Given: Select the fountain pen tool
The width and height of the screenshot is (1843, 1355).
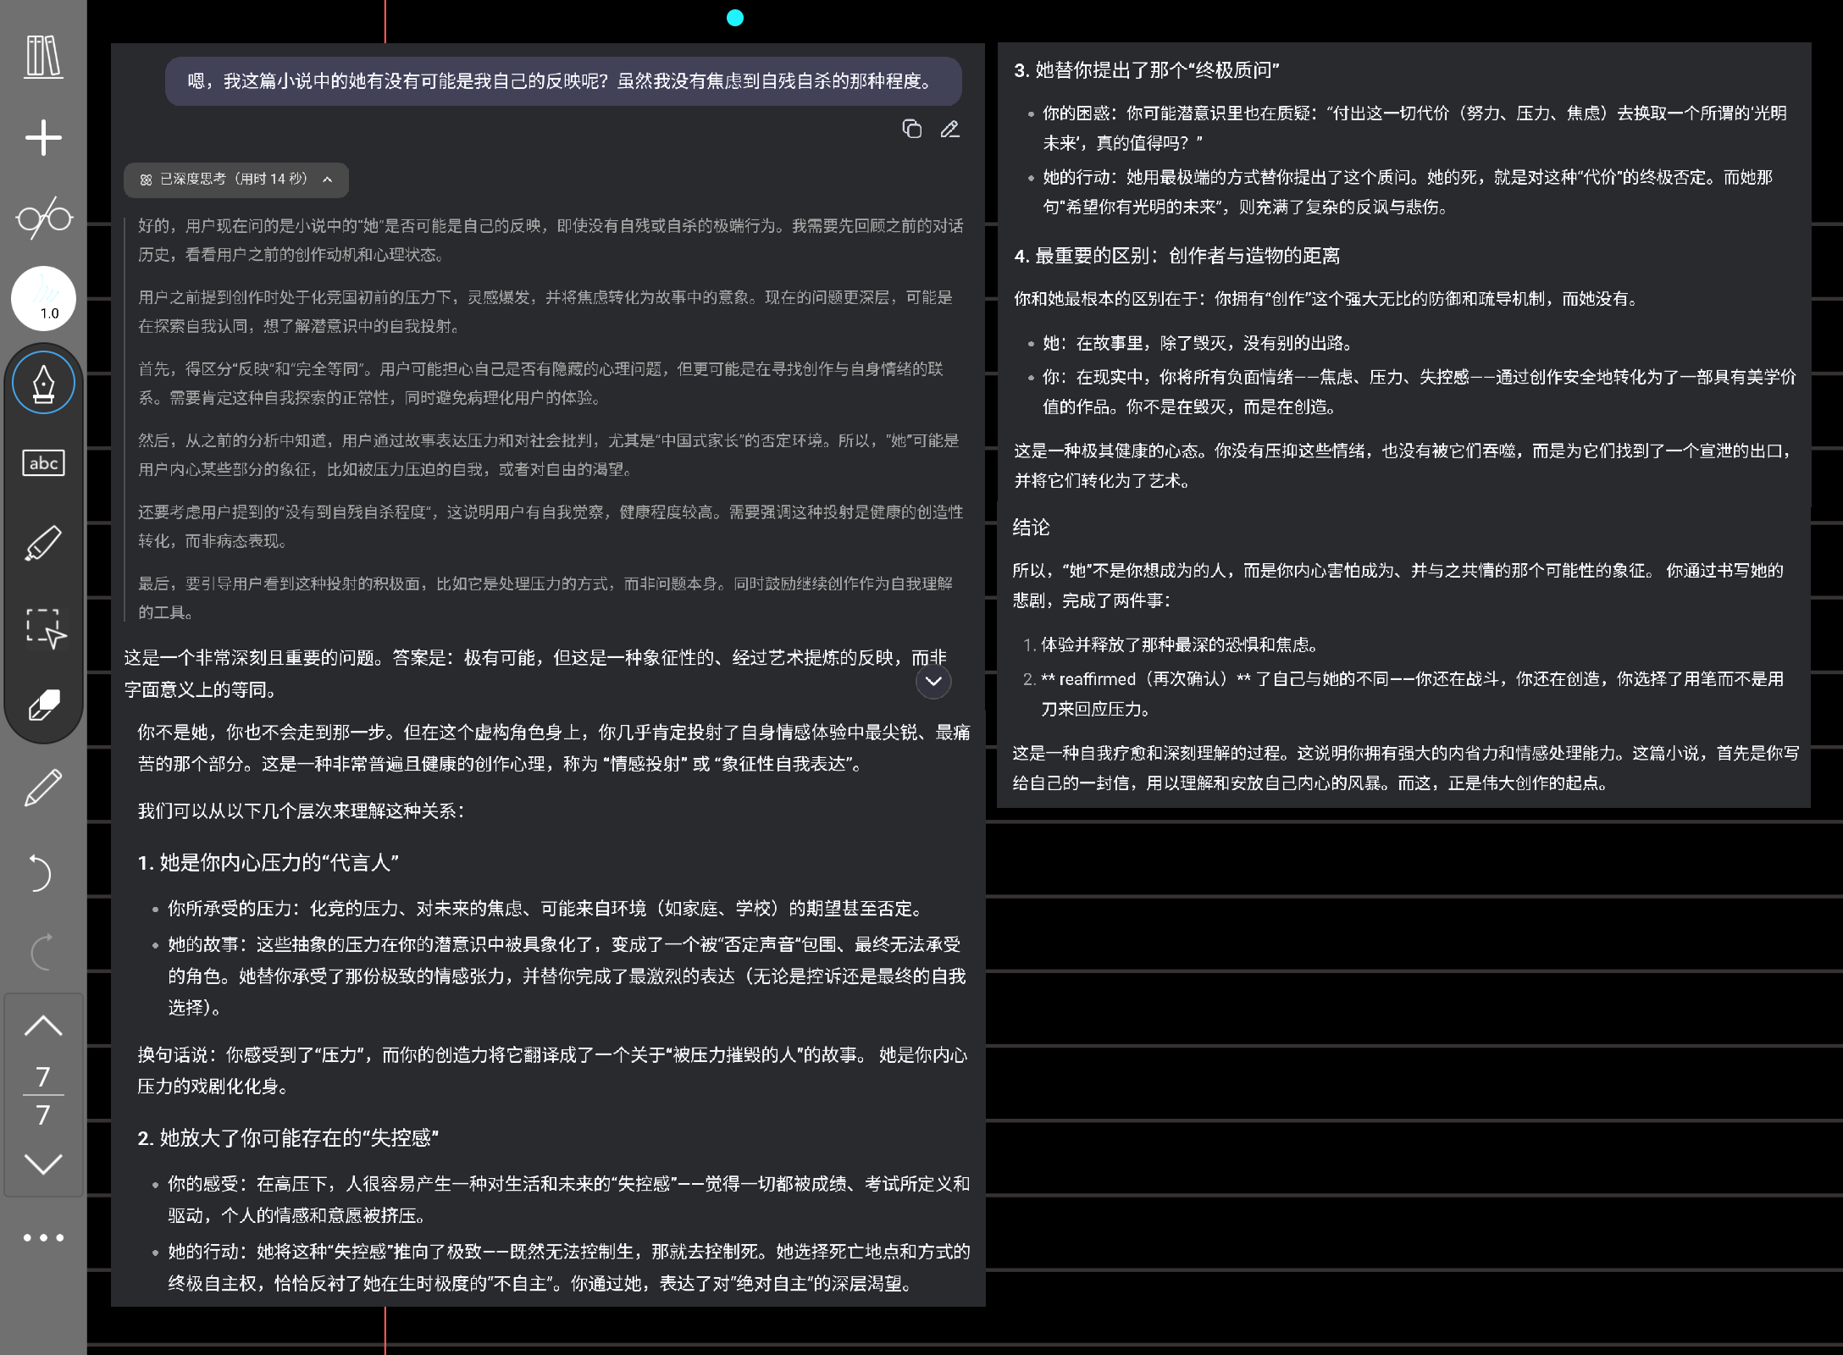Looking at the screenshot, I should (x=43, y=383).
